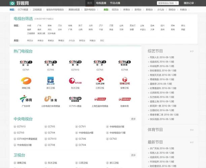Open the CCTV5+频道 logo
Screen dimensions: 206x168
point(75,99)
